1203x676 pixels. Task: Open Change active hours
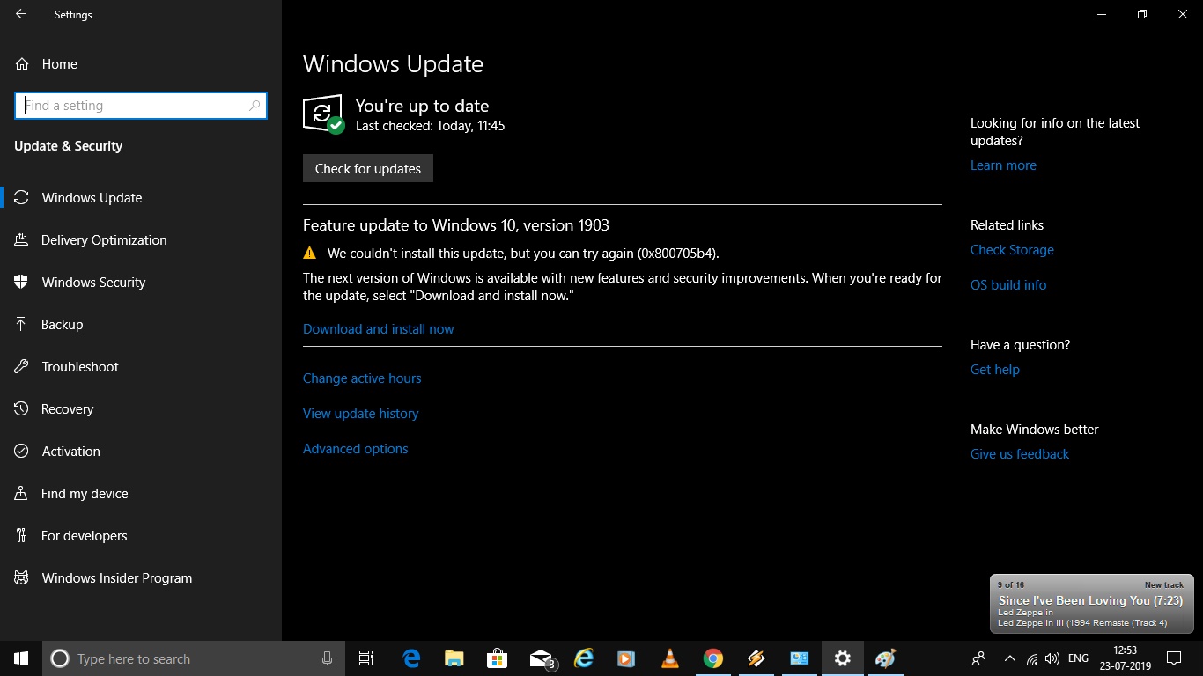point(362,378)
